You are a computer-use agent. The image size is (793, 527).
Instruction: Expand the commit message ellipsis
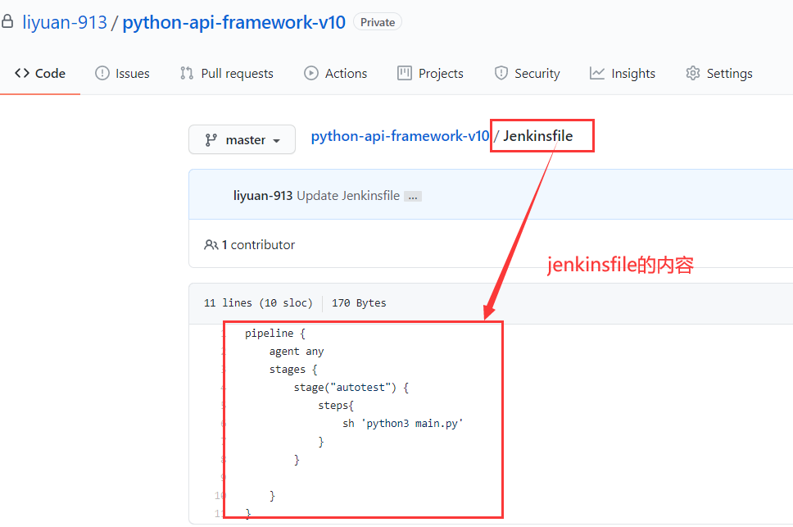pos(413,197)
